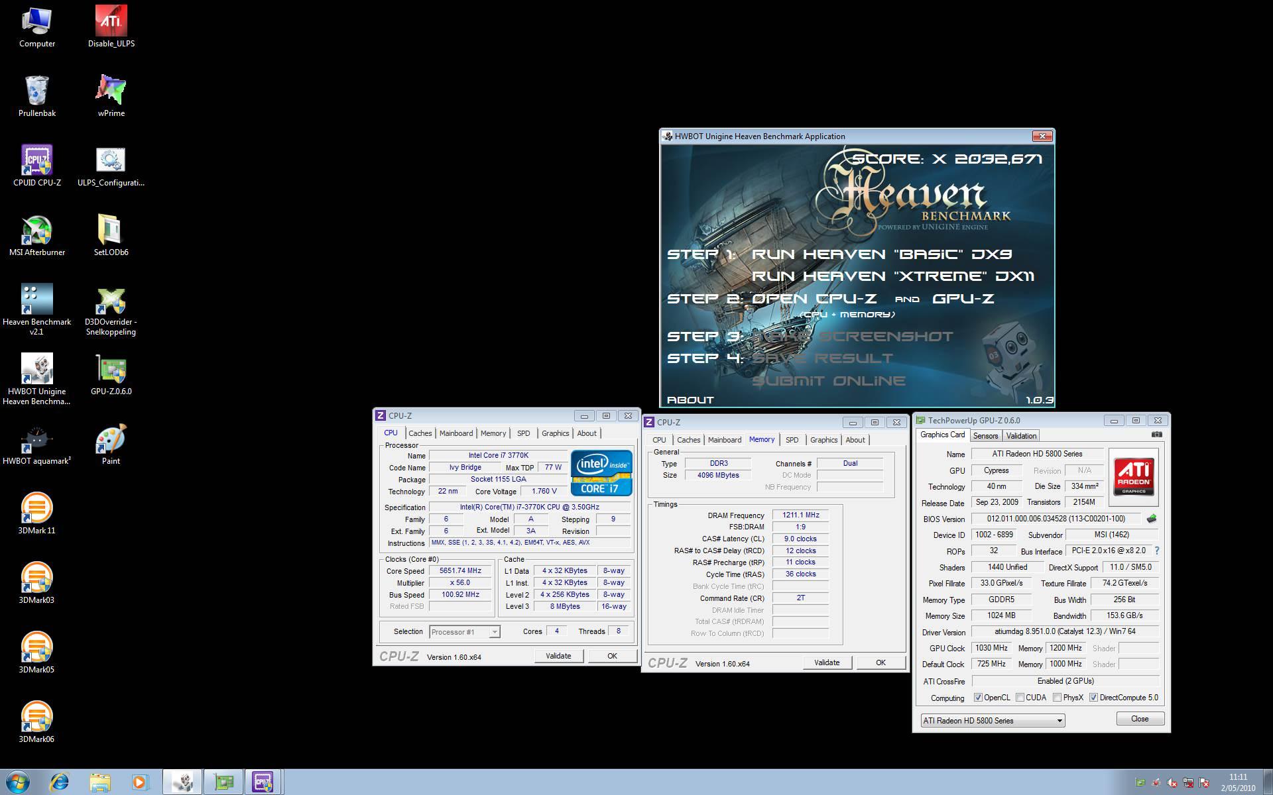Open Caches tab in the CPU-Z processor window
Image resolution: width=1273 pixels, height=795 pixels.
[420, 433]
